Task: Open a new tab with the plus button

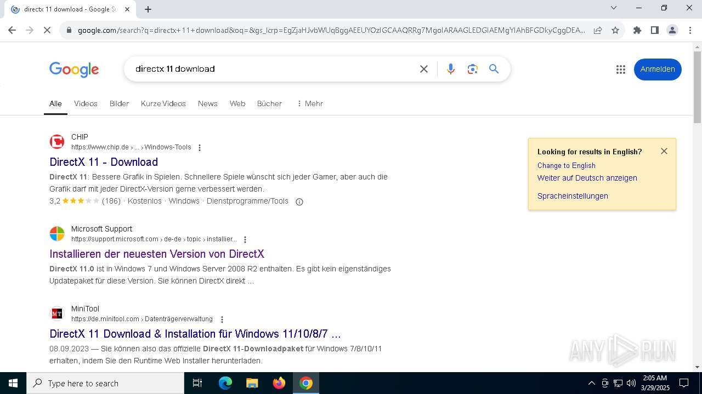Action: point(148,9)
